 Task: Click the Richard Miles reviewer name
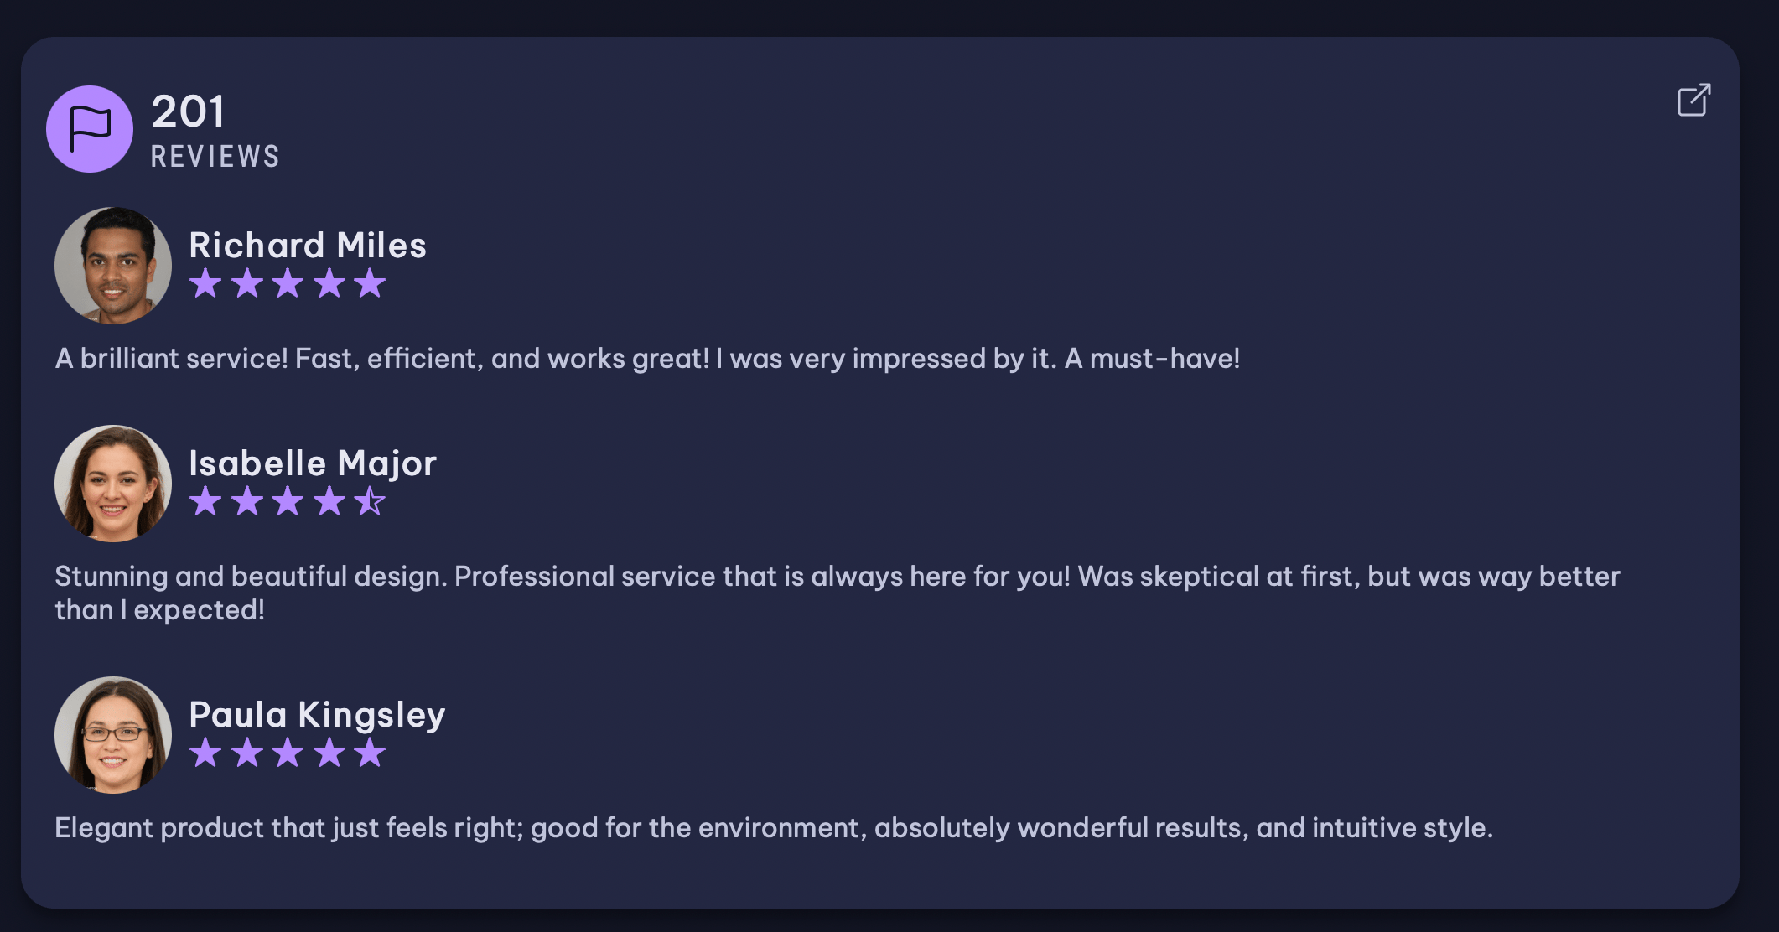click(308, 245)
